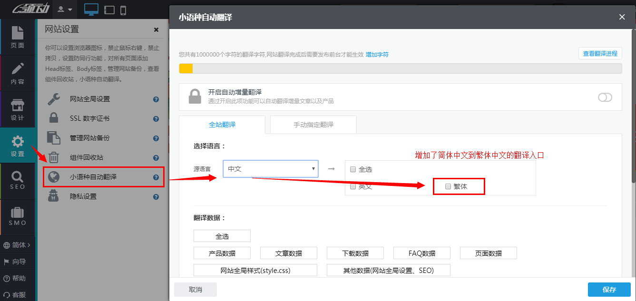Viewport: 636px width, 301px height.
Task: Check the 英文 language checkbox
Action: point(352,186)
